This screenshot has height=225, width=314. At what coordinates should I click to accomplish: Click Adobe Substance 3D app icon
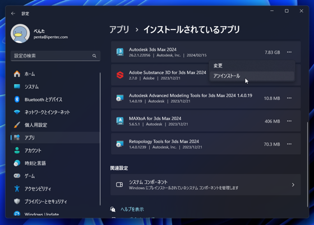[120, 75]
